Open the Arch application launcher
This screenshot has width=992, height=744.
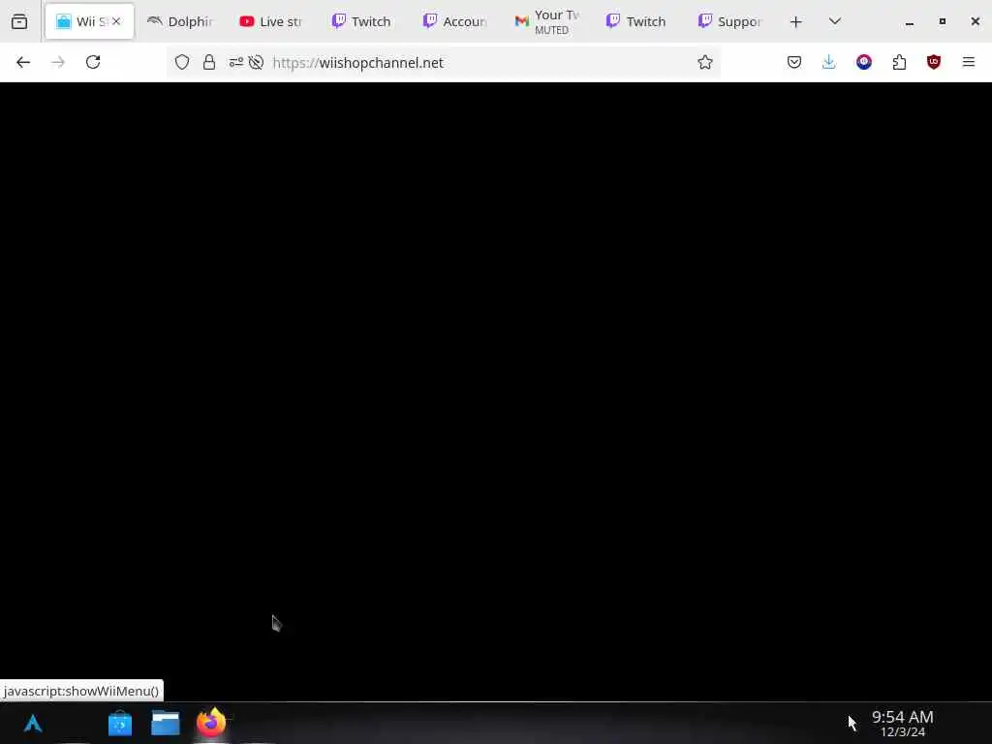pos(33,723)
